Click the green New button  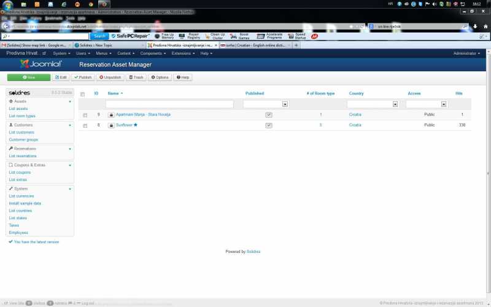(29, 77)
